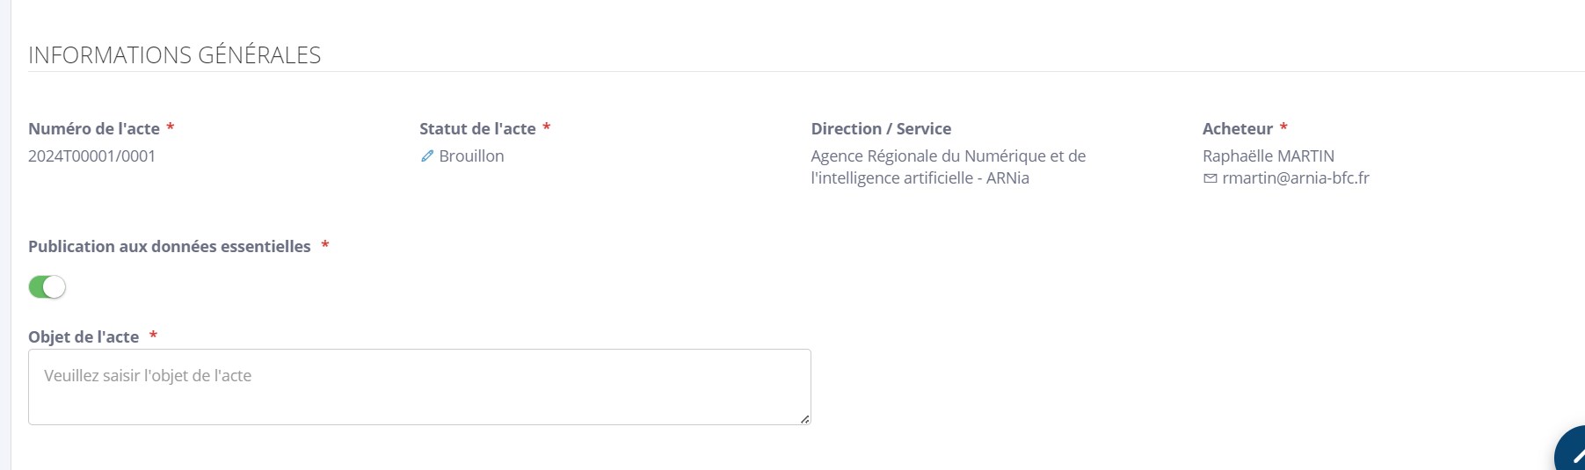Click the "Statut de l'acte" label

pos(477,129)
